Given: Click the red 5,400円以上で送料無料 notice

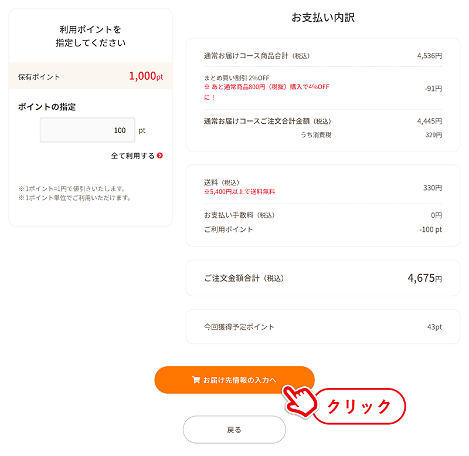Looking at the screenshot, I should coord(240,192).
